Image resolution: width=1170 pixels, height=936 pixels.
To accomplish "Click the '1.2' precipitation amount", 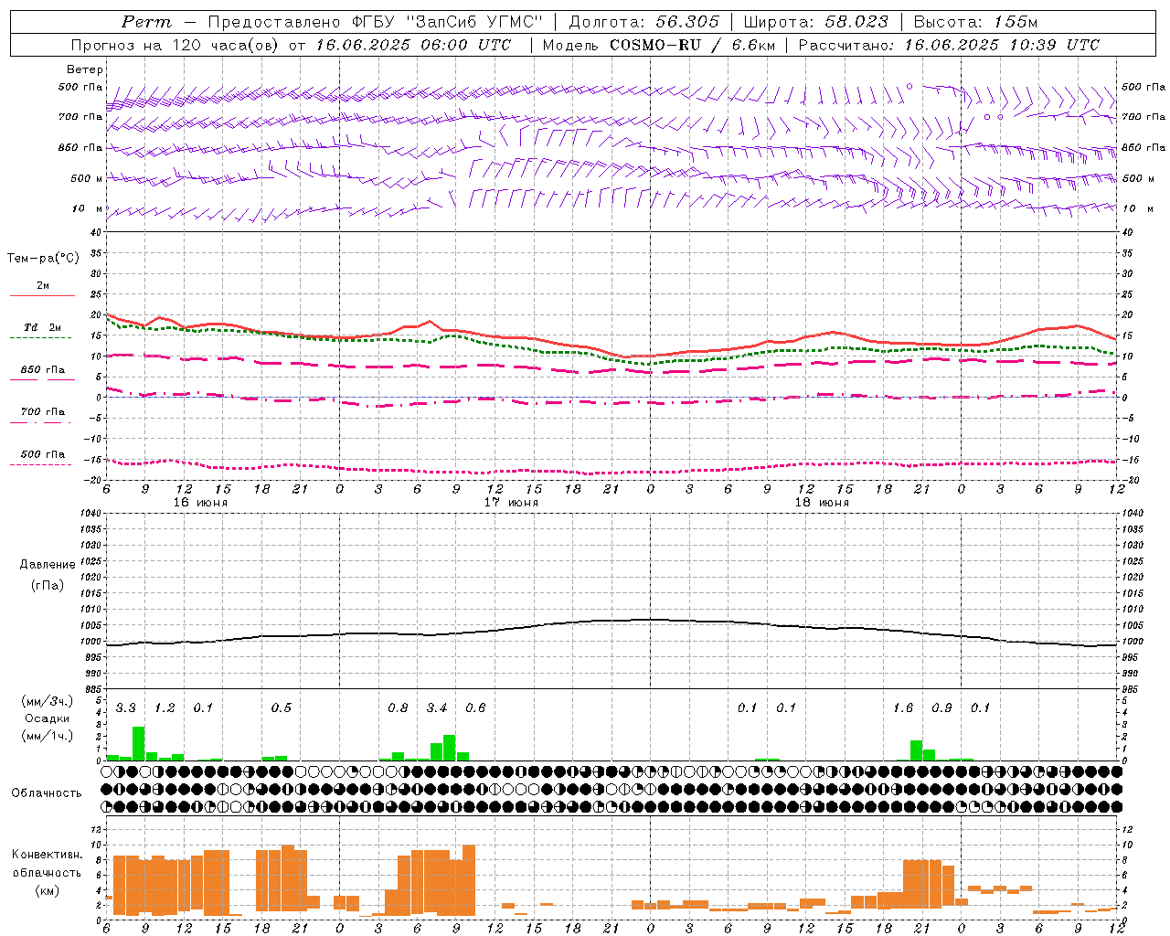I will point(165,708).
